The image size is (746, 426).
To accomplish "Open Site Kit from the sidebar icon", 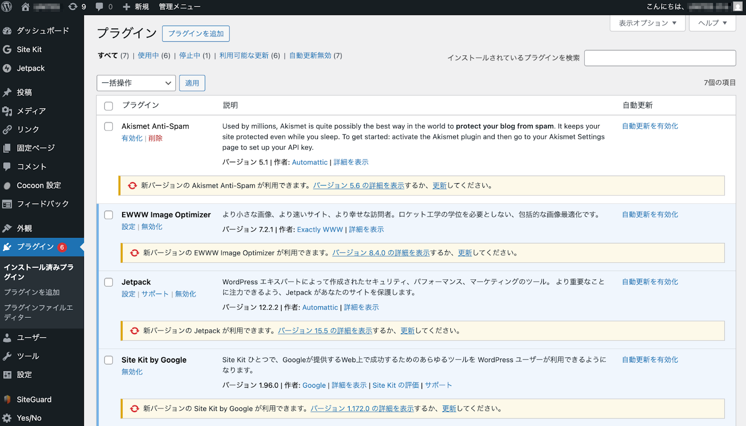I will tap(7, 49).
